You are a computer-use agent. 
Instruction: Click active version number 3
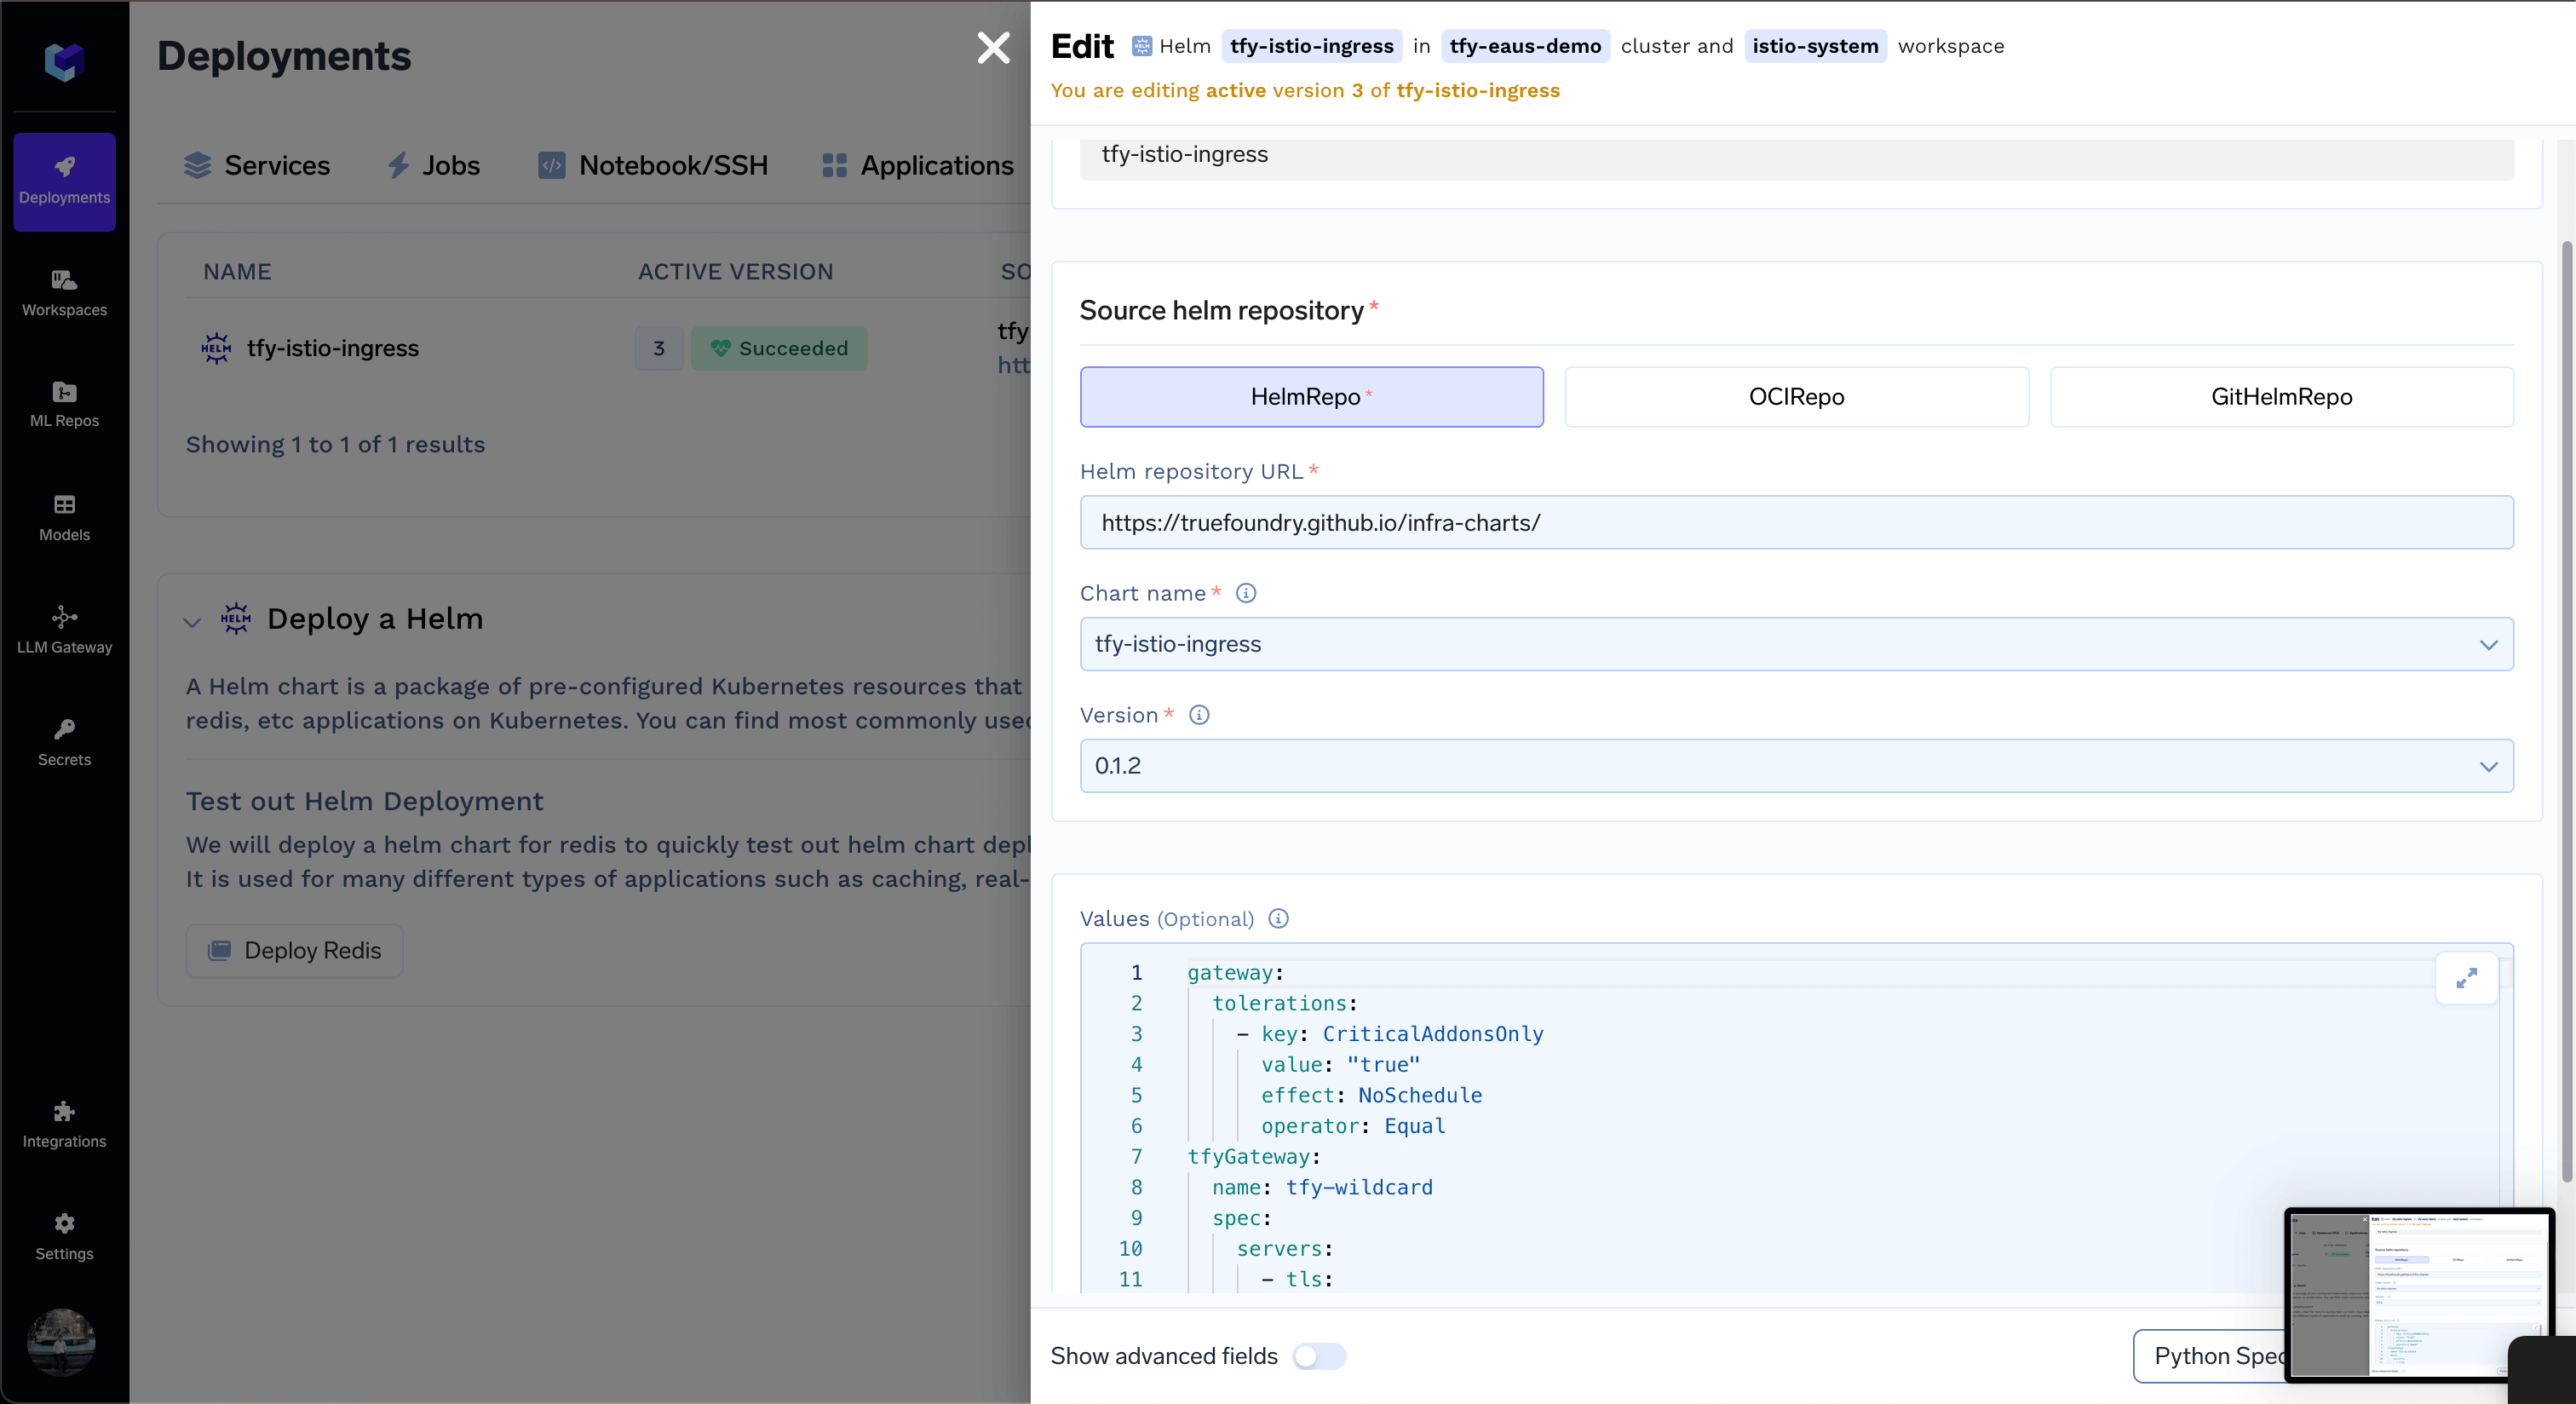(658, 348)
